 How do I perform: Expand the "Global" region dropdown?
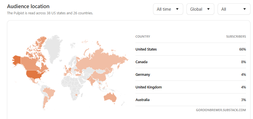200,9
